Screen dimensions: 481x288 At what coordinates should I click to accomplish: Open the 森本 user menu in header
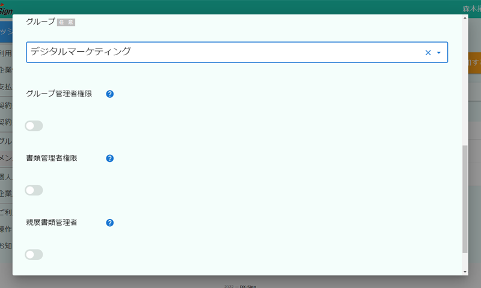point(471,8)
